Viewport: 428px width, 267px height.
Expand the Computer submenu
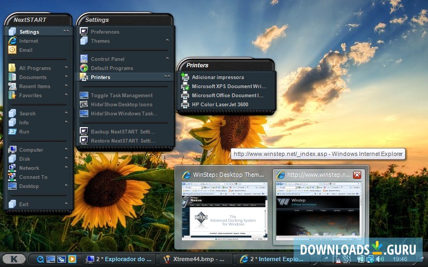tap(30, 150)
